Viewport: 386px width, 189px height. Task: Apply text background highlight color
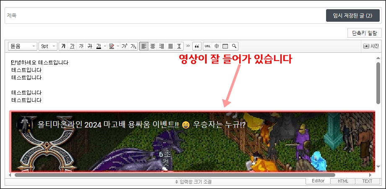pyautogui.click(x=111, y=46)
